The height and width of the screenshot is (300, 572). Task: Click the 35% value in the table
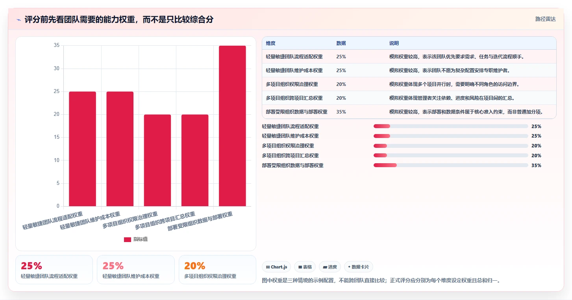(x=341, y=112)
